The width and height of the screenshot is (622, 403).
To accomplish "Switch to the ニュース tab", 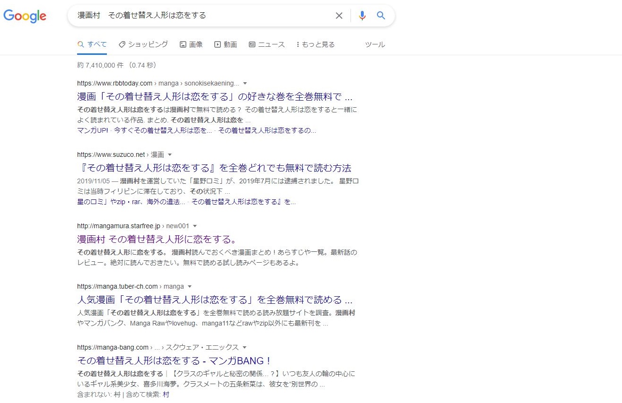I will coord(267,44).
